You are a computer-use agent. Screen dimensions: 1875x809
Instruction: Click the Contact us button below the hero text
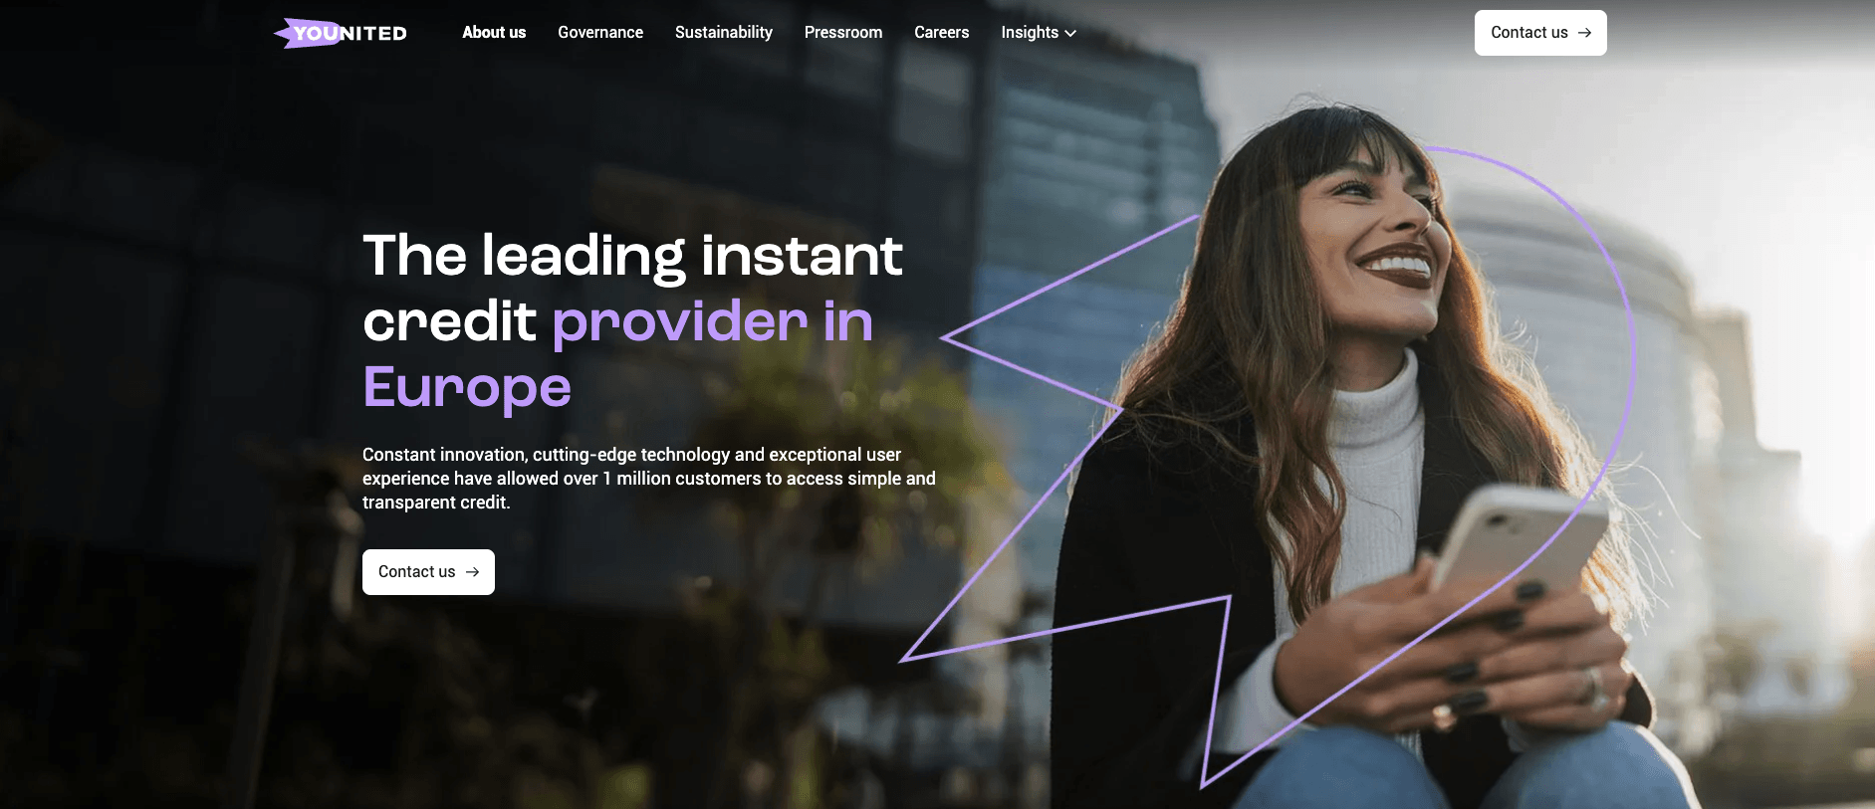[x=428, y=572]
